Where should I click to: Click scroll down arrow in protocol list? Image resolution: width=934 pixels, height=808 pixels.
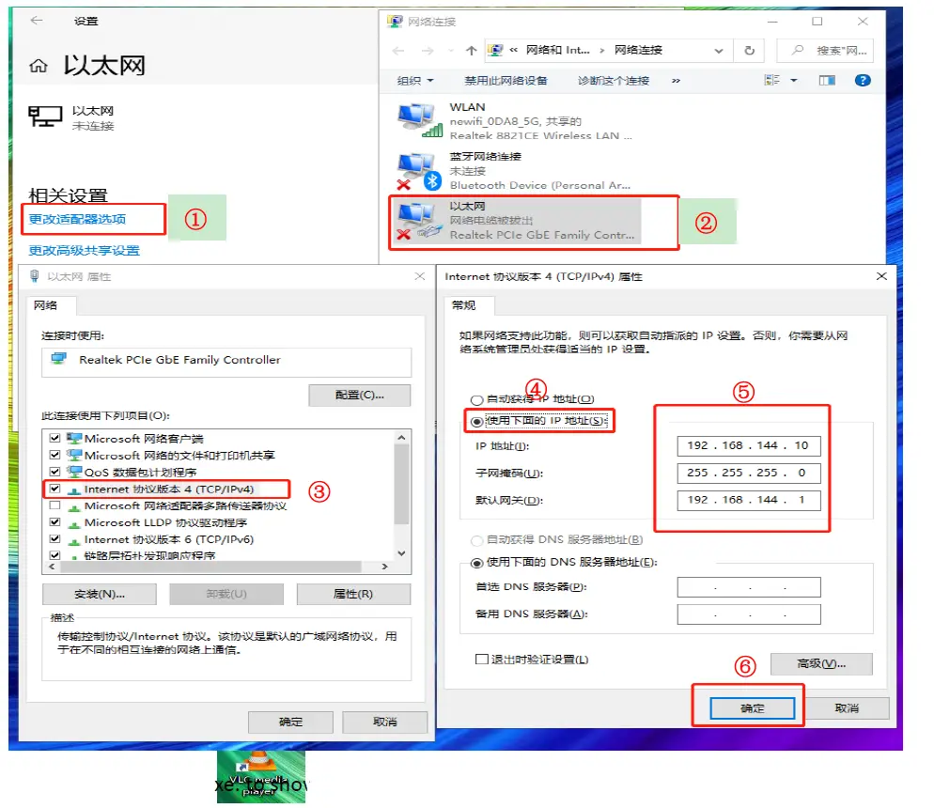(401, 553)
